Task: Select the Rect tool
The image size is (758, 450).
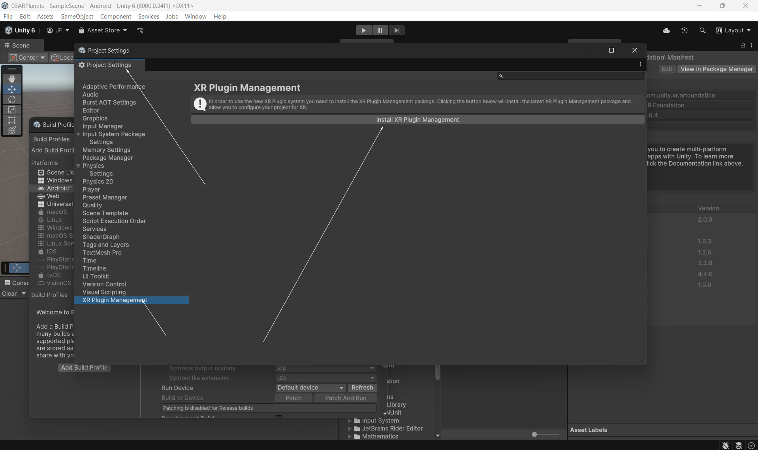Action: 12,120
